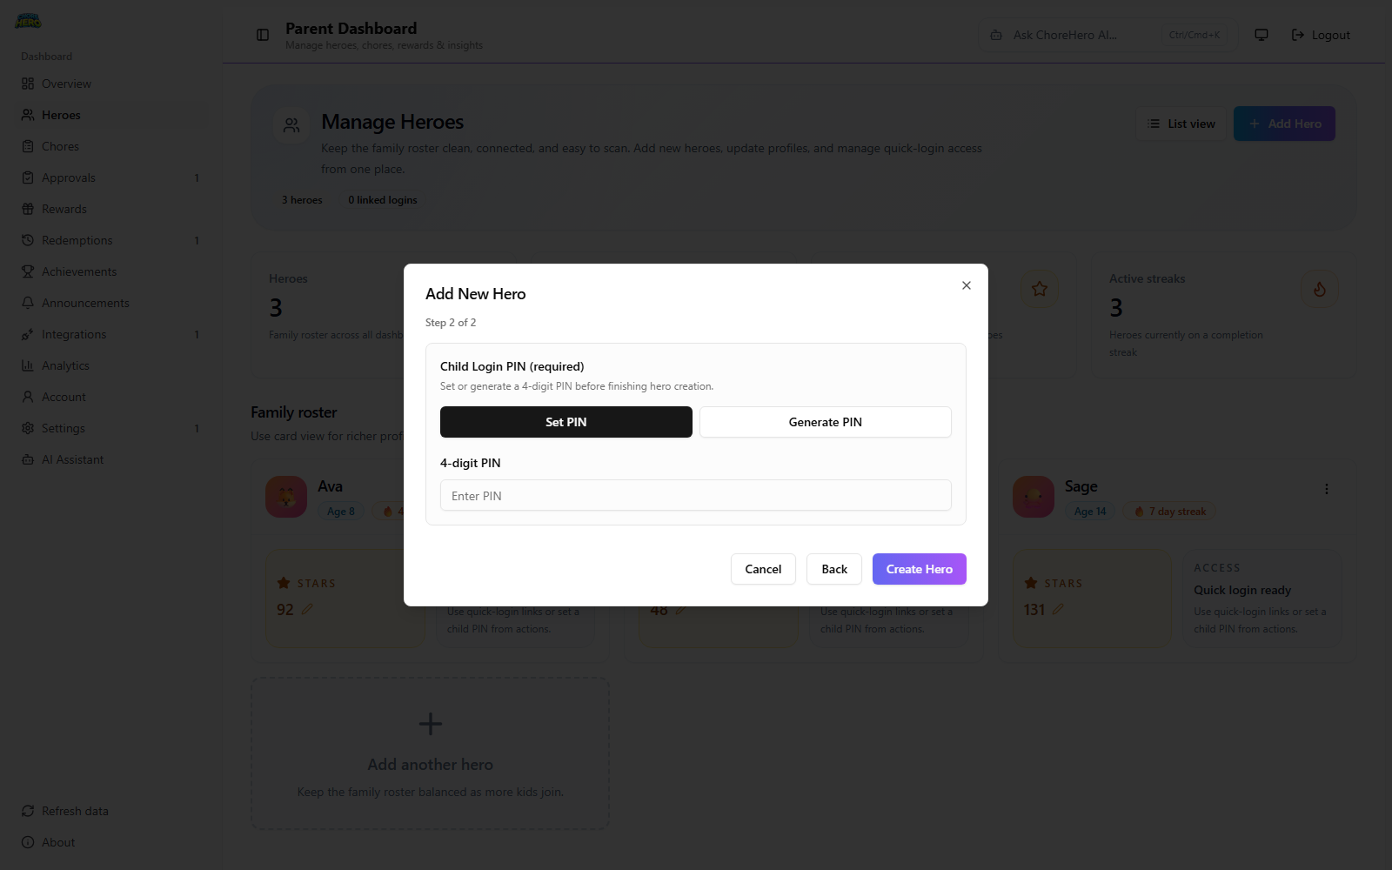Select the Heroes icon in sidebar
This screenshot has height=870, width=1392.
point(29,114)
